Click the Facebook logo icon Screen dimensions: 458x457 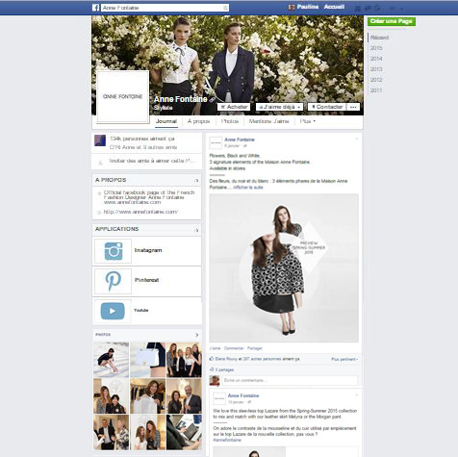click(96, 8)
